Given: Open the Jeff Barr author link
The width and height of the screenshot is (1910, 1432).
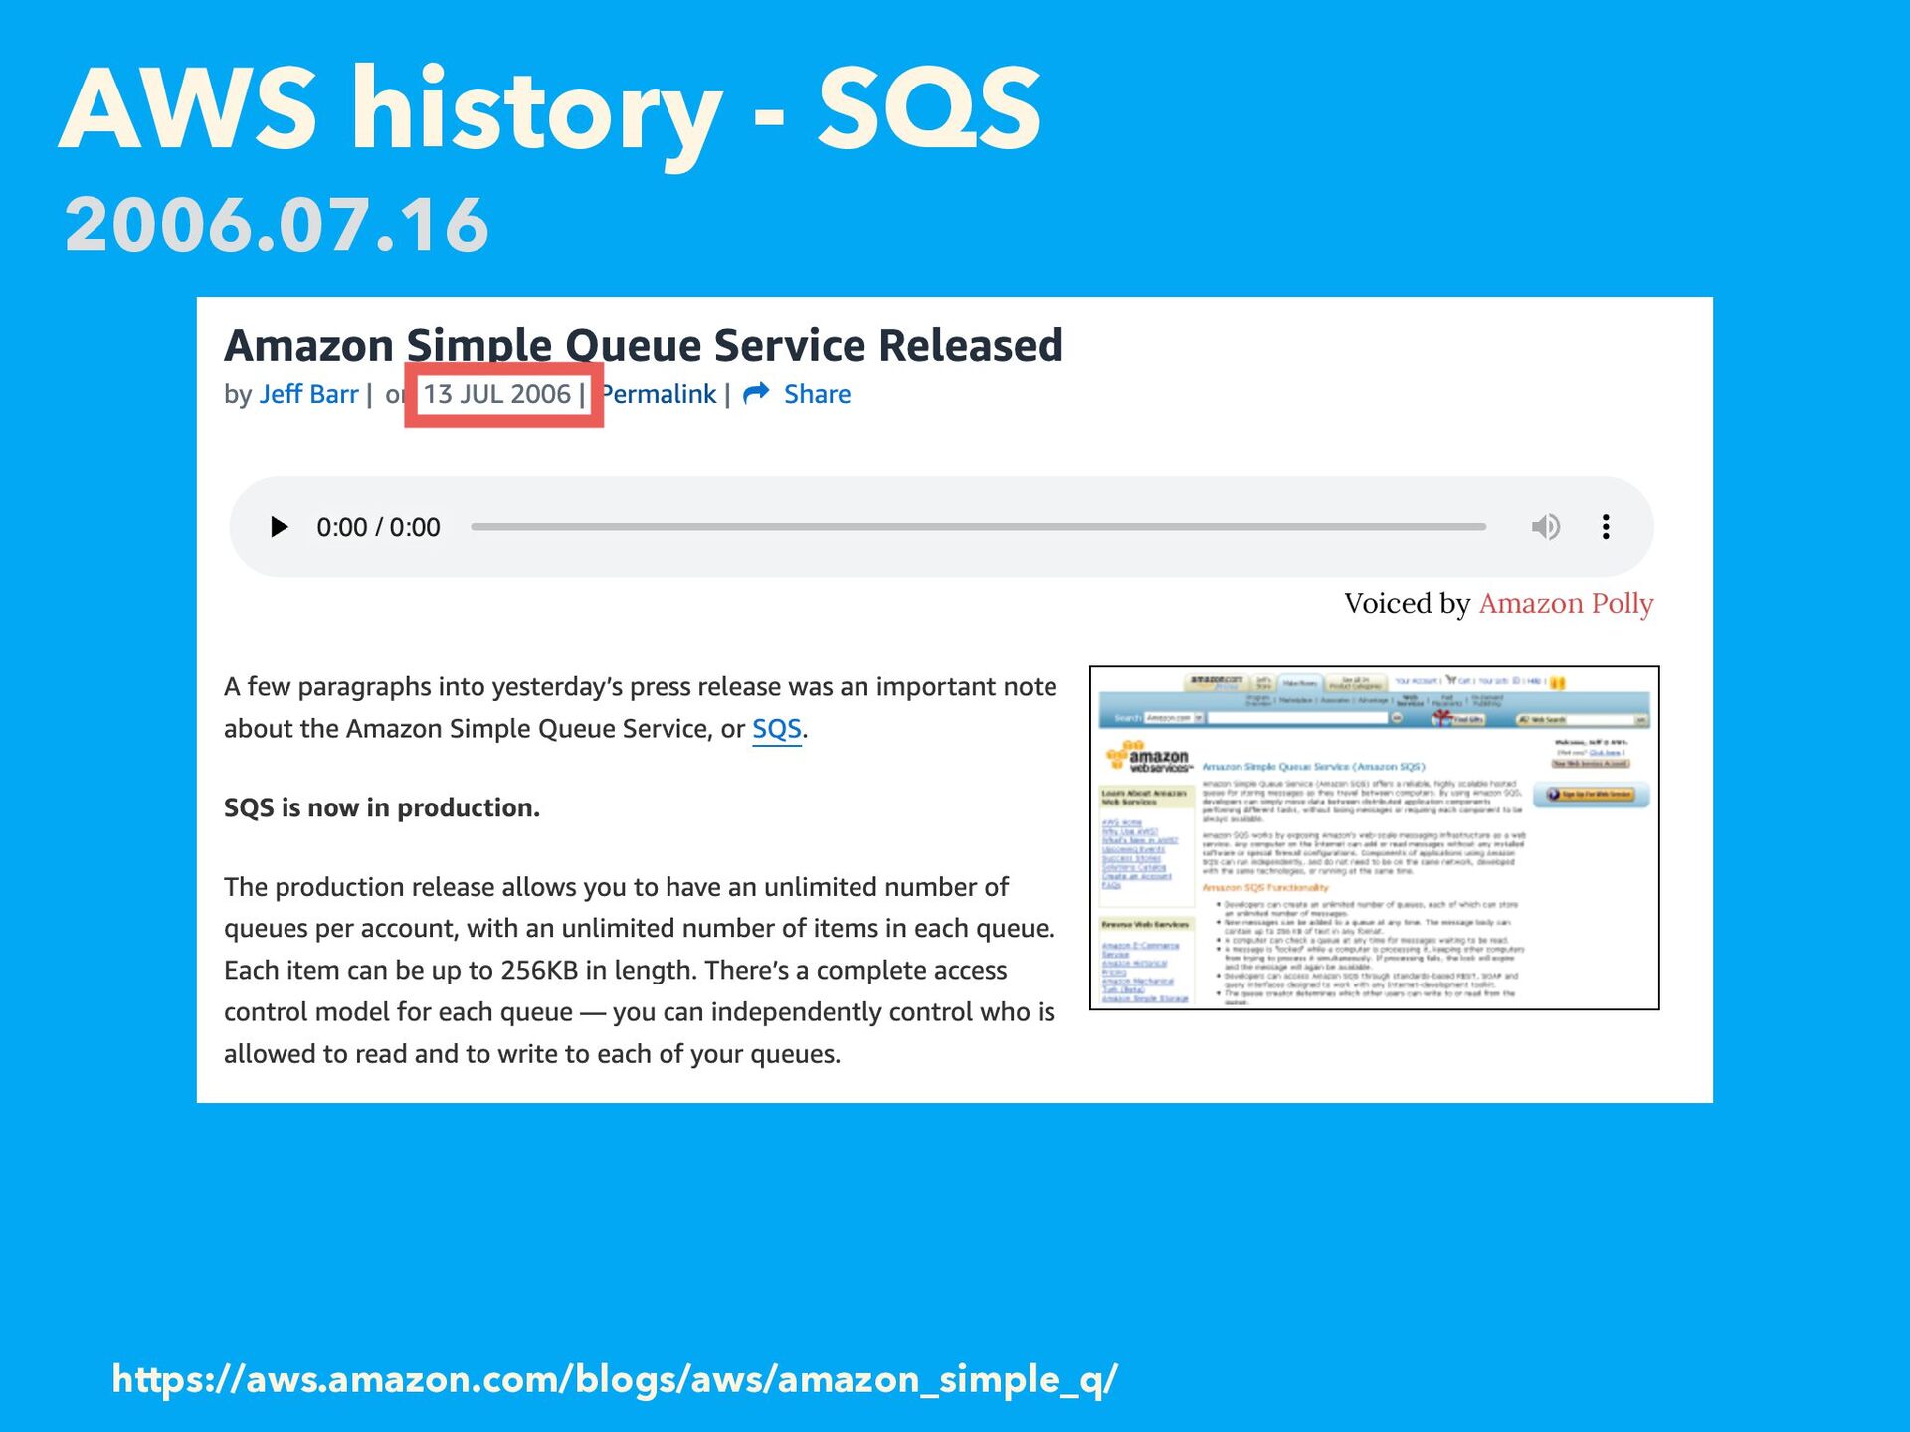Looking at the screenshot, I should click(308, 395).
